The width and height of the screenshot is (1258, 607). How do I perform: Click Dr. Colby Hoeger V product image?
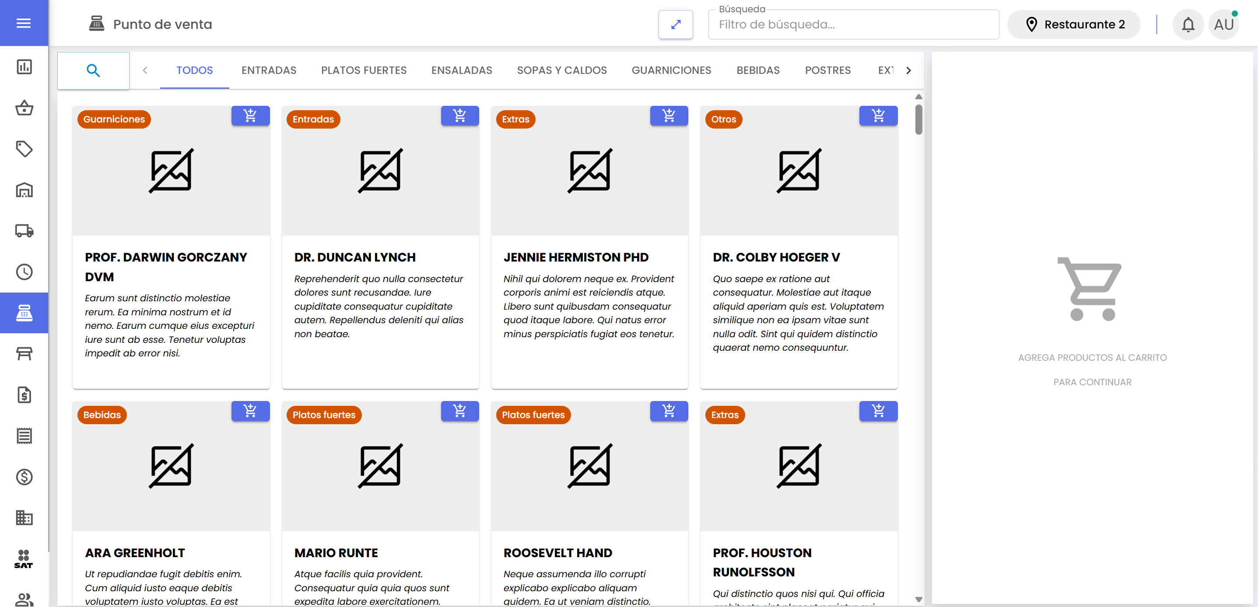[799, 171]
